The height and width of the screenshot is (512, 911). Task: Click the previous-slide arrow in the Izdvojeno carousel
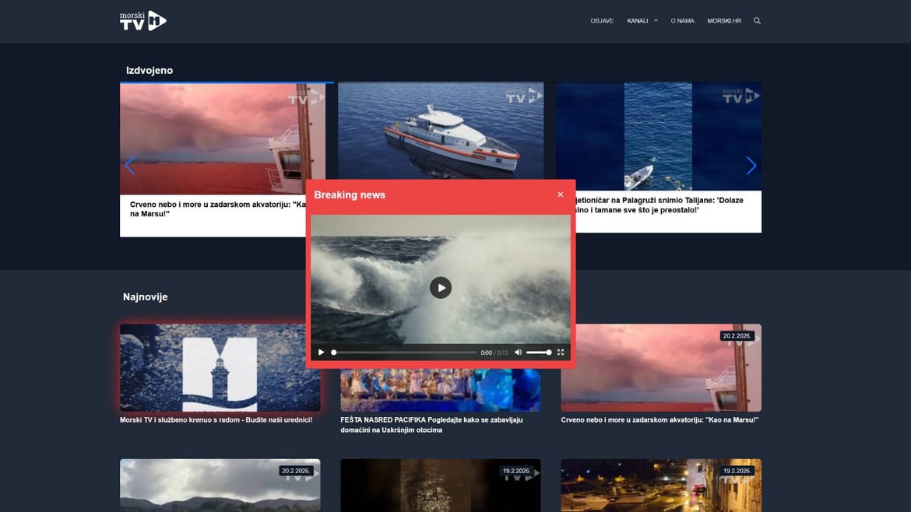click(x=129, y=165)
